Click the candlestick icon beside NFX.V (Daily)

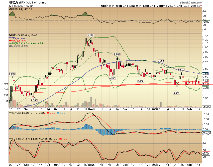point(10,35)
